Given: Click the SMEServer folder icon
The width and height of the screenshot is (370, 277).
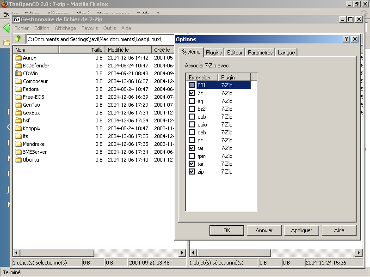Looking at the screenshot, I should 18,152.
